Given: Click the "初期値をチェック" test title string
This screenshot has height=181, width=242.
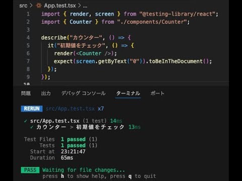Looking at the screenshot, I should [81, 45].
